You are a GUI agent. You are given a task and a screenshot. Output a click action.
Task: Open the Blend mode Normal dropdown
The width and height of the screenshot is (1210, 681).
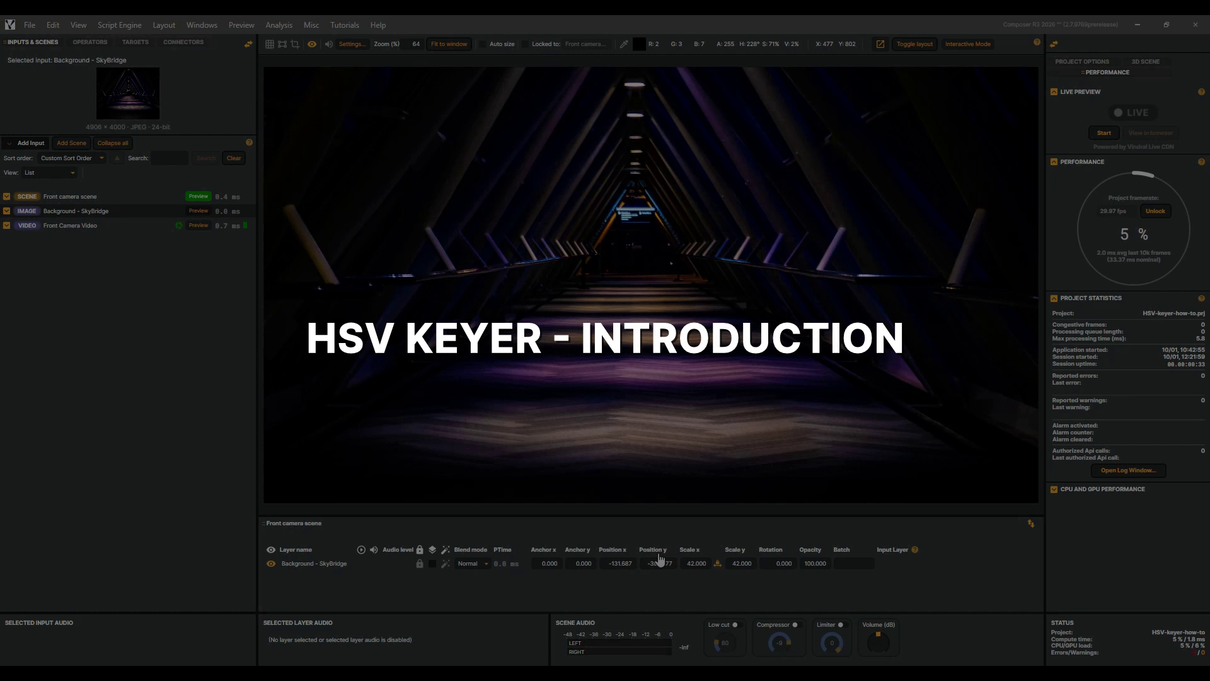coord(473,564)
